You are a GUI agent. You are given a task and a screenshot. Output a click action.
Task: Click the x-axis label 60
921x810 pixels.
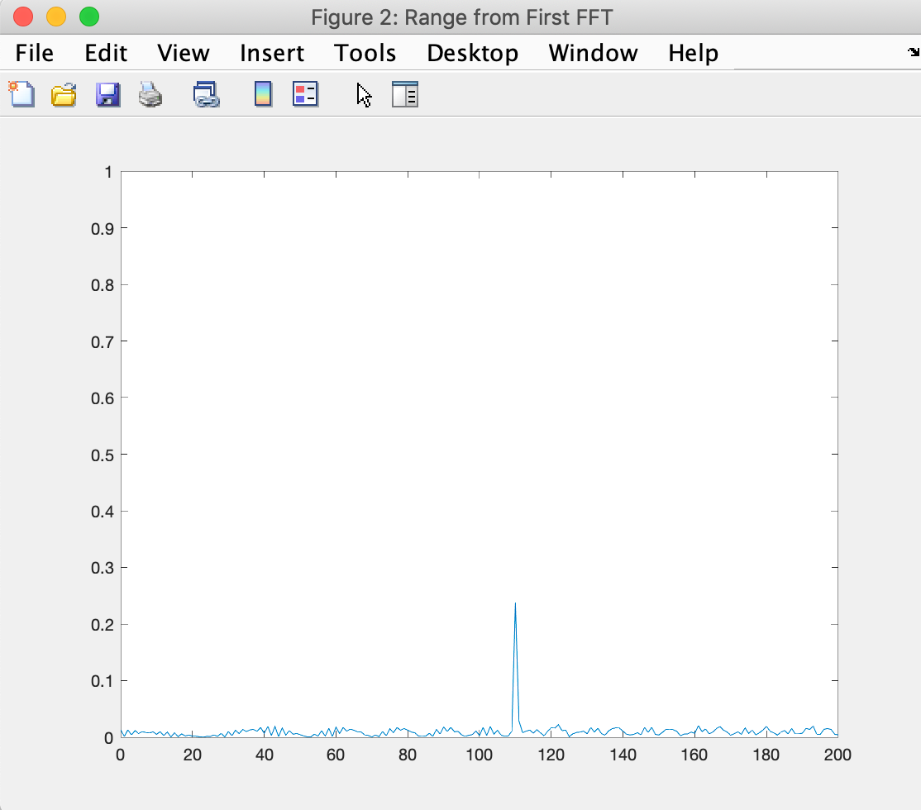pos(336,755)
